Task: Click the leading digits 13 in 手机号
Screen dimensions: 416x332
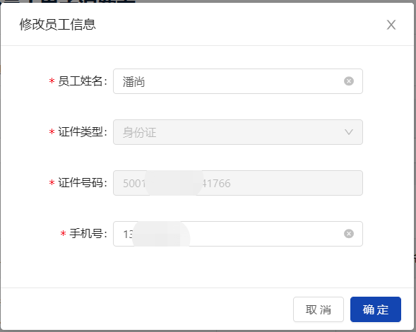Action: 128,234
